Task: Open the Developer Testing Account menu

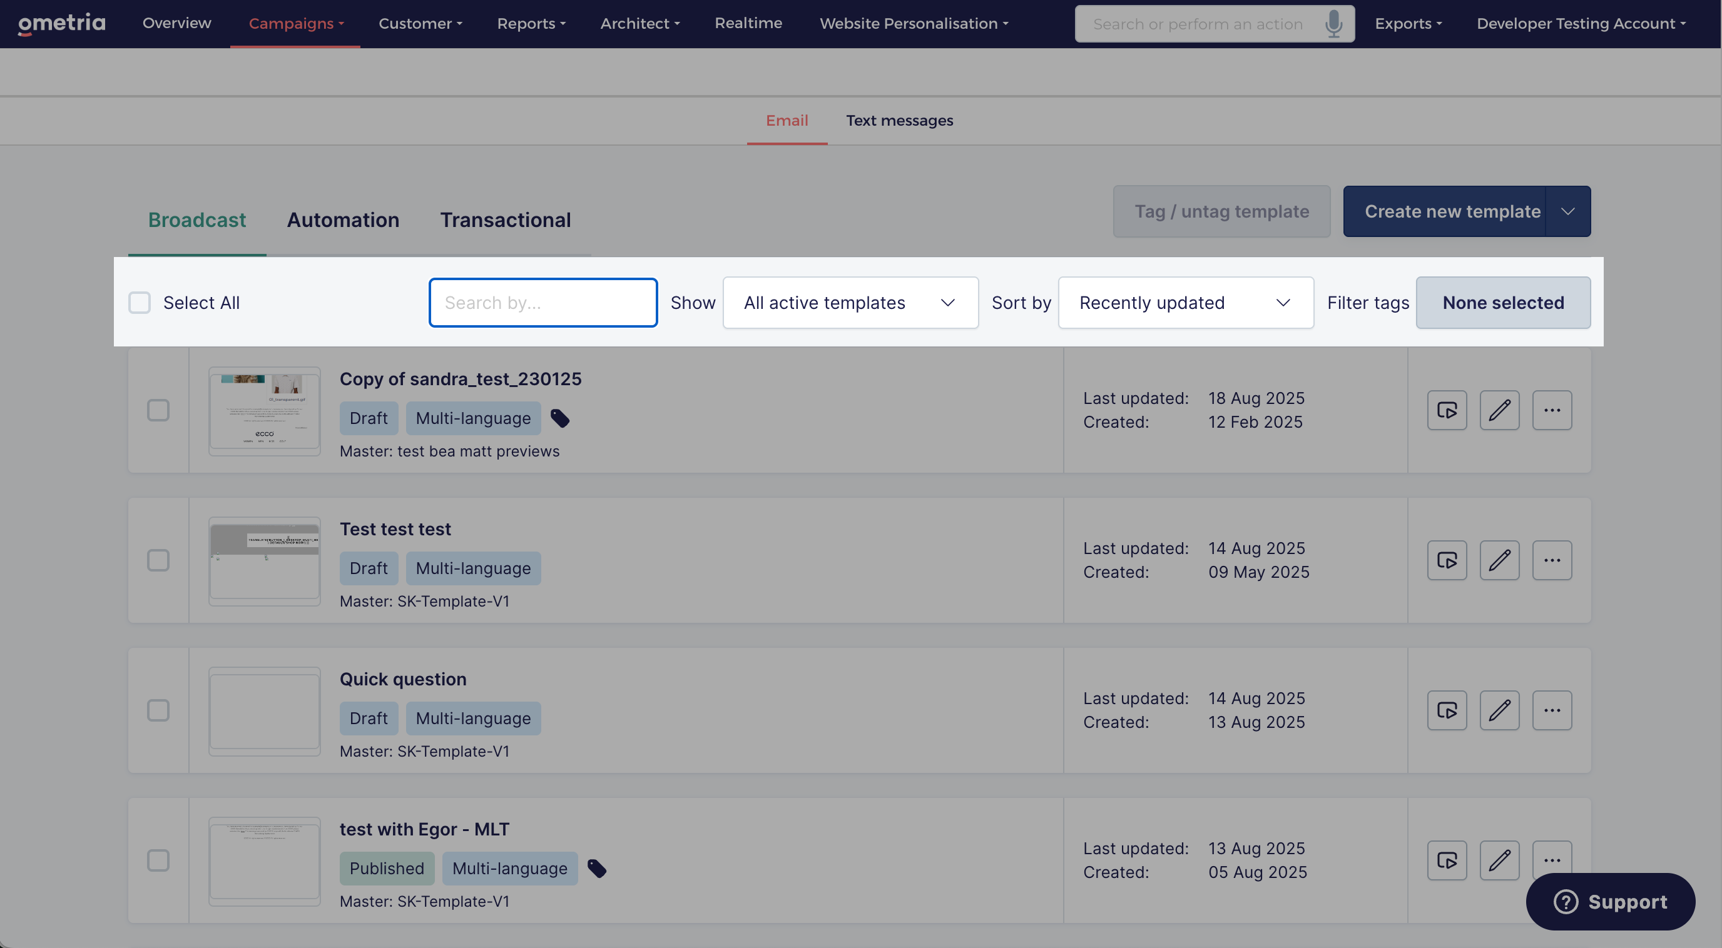Action: pos(1581,23)
